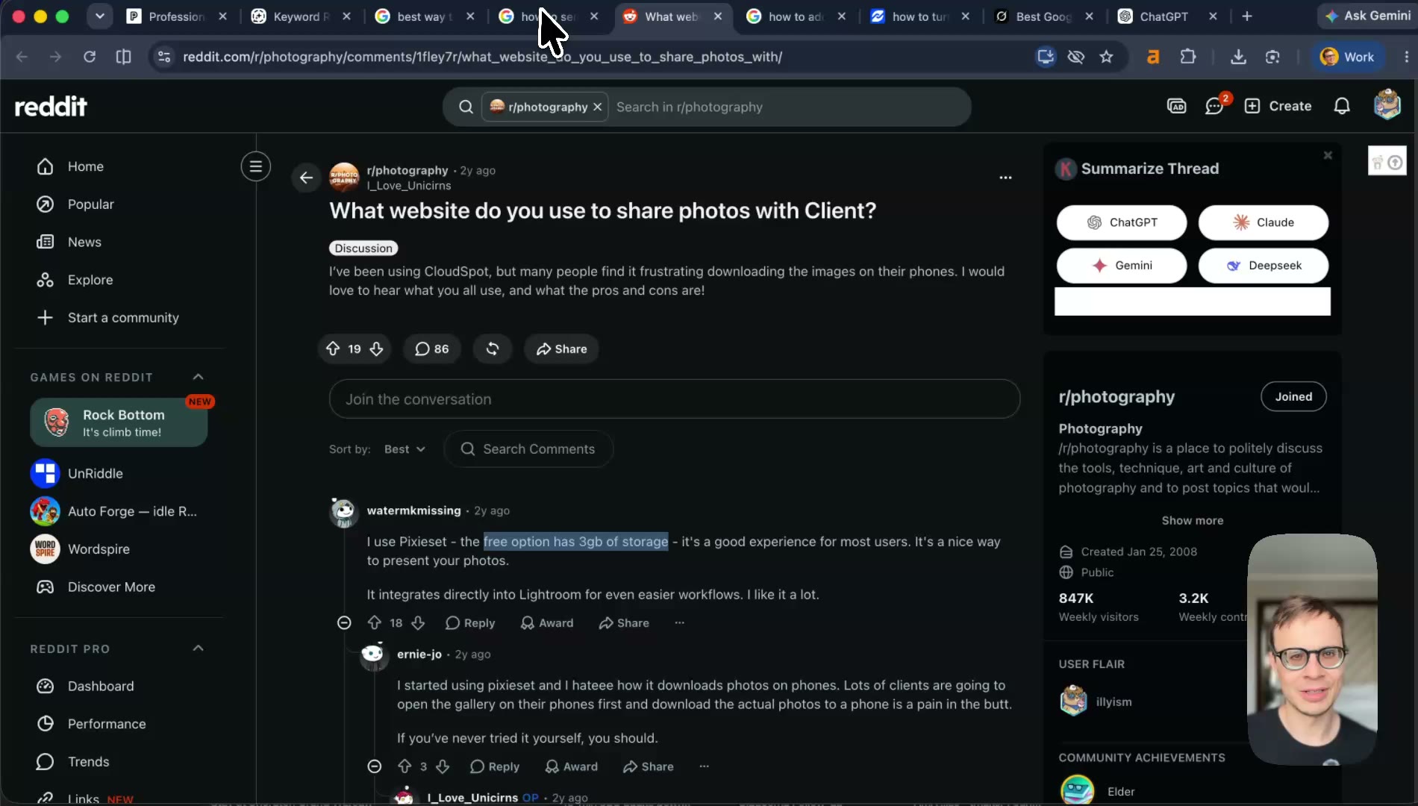Remove the r/photography search filter chip
The image size is (1418, 806).
[597, 107]
